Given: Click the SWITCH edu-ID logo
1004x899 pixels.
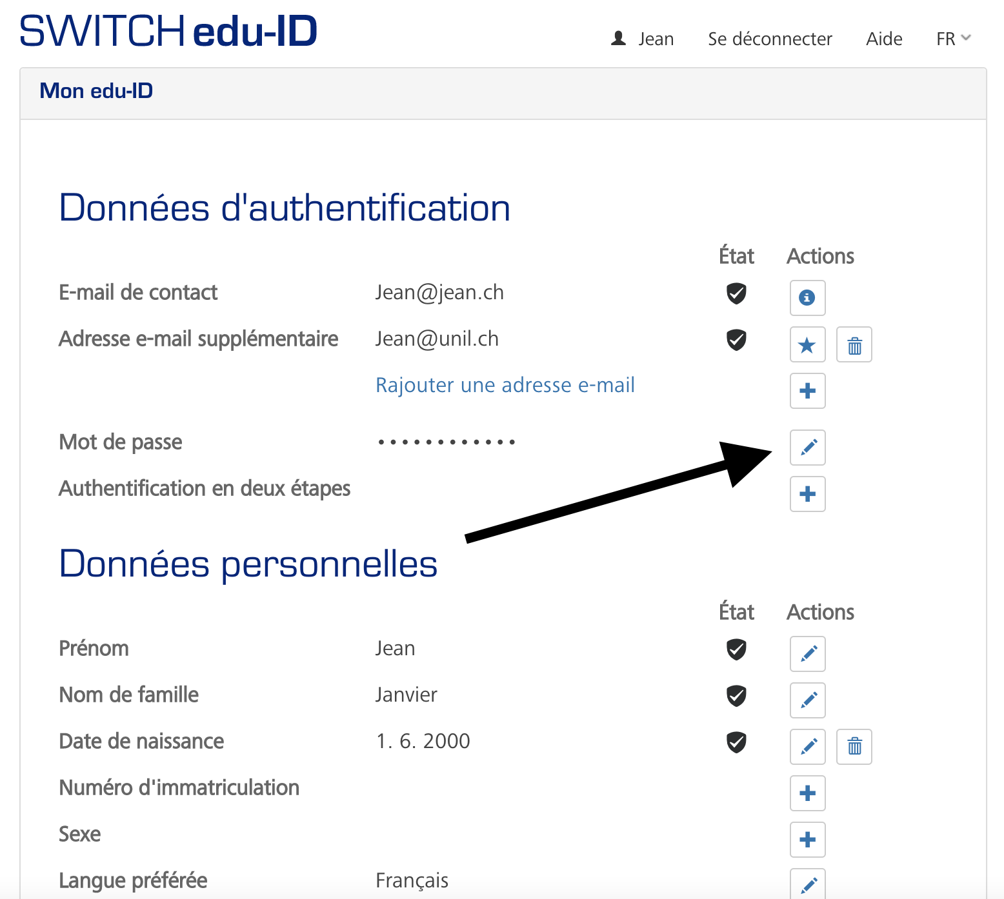Looking at the screenshot, I should click(x=168, y=31).
